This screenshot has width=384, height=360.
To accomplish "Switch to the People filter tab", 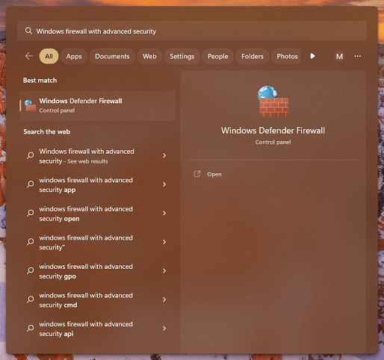I will pos(218,56).
